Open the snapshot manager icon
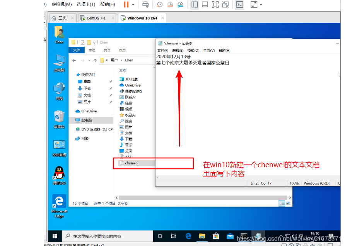The width and height of the screenshot is (345, 246). coord(180,4)
